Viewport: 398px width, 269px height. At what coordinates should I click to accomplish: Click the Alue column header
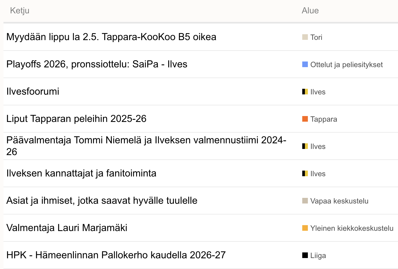point(310,11)
